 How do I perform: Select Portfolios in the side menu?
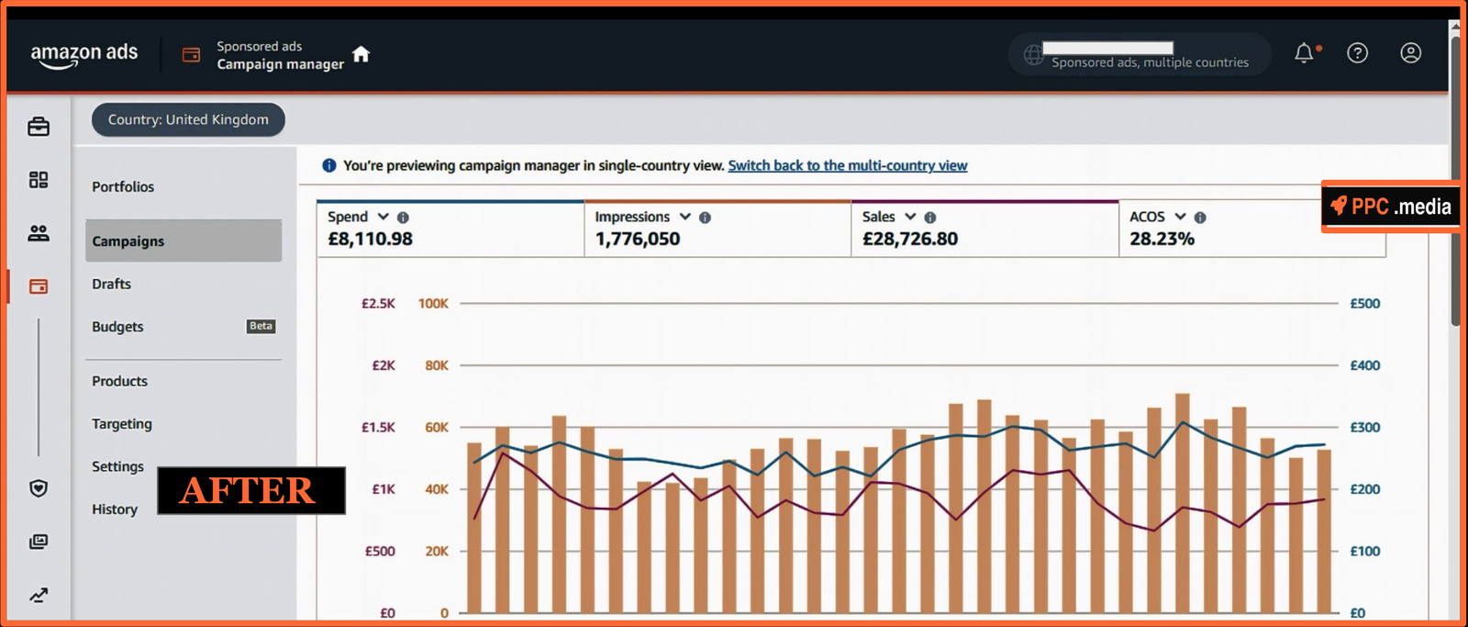pyautogui.click(x=123, y=186)
